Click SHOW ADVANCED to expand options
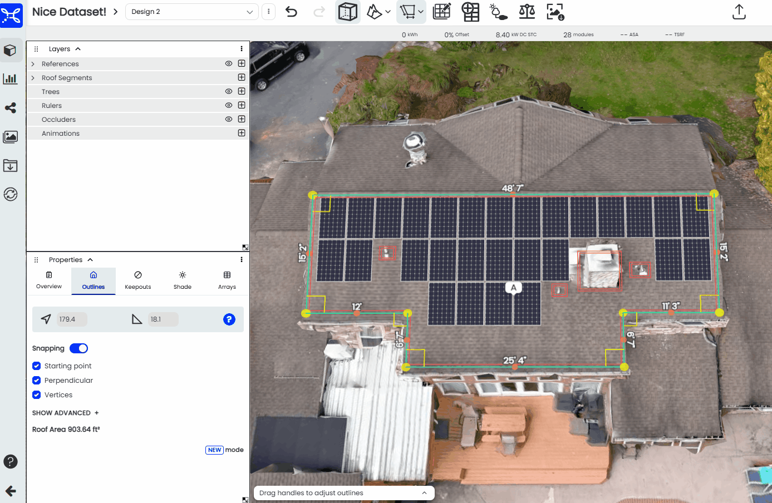This screenshot has height=503, width=772. click(x=65, y=413)
